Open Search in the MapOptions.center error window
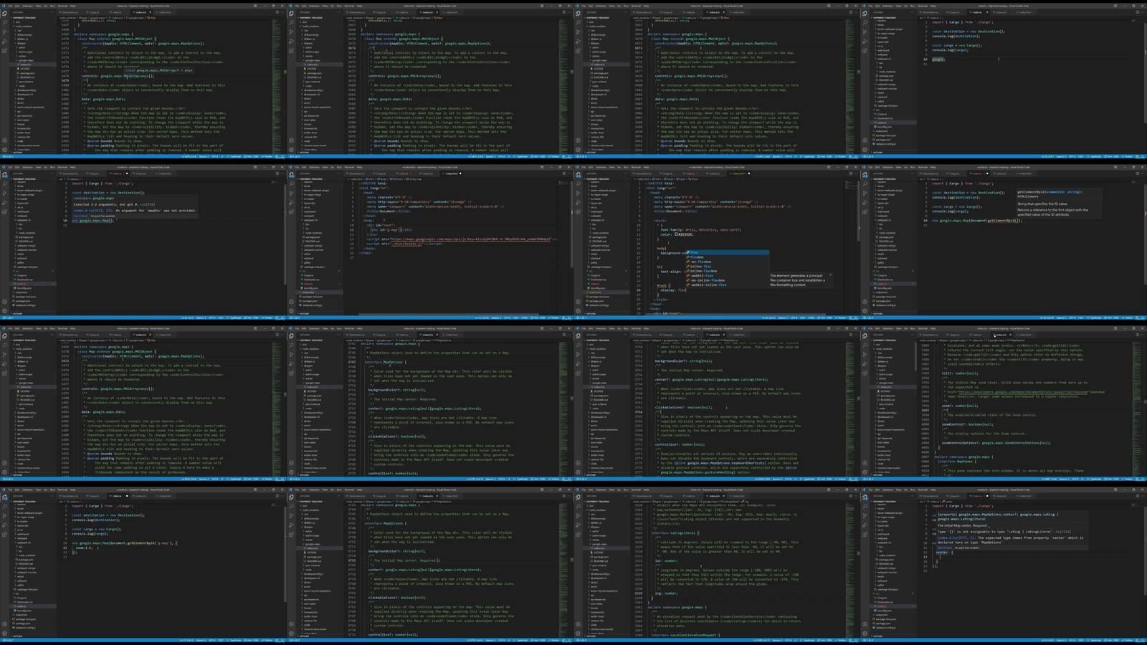 [865, 507]
